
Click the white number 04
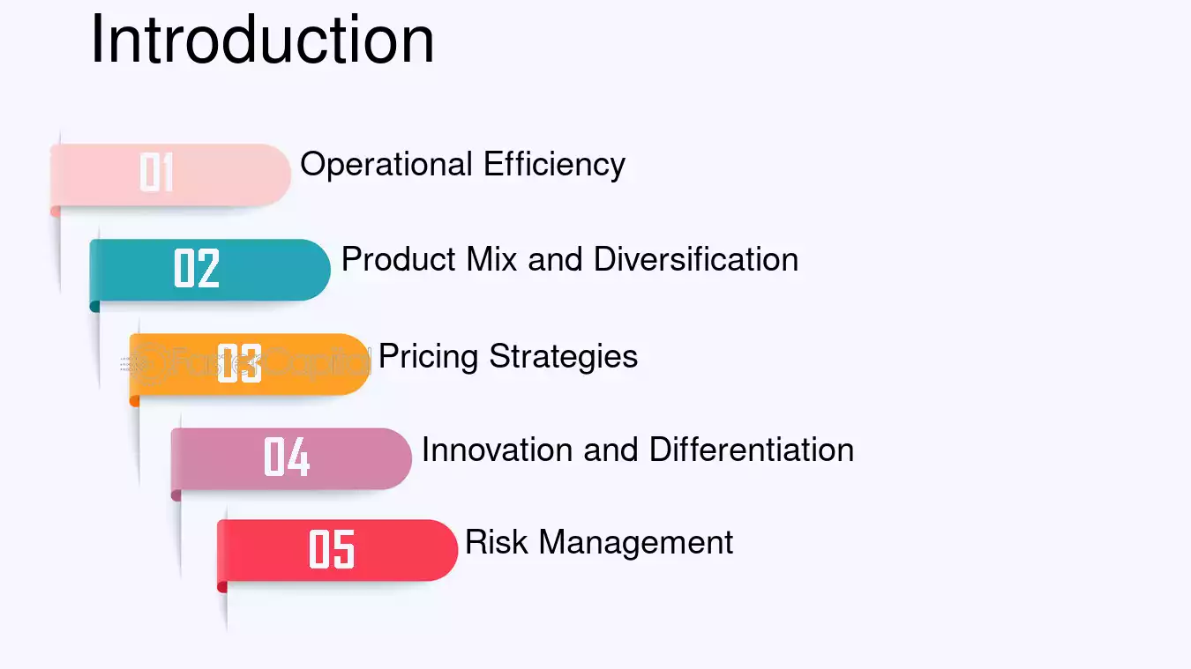click(x=287, y=457)
